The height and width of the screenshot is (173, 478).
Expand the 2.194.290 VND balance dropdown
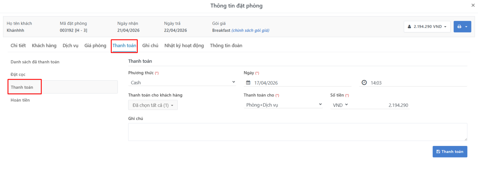(427, 27)
